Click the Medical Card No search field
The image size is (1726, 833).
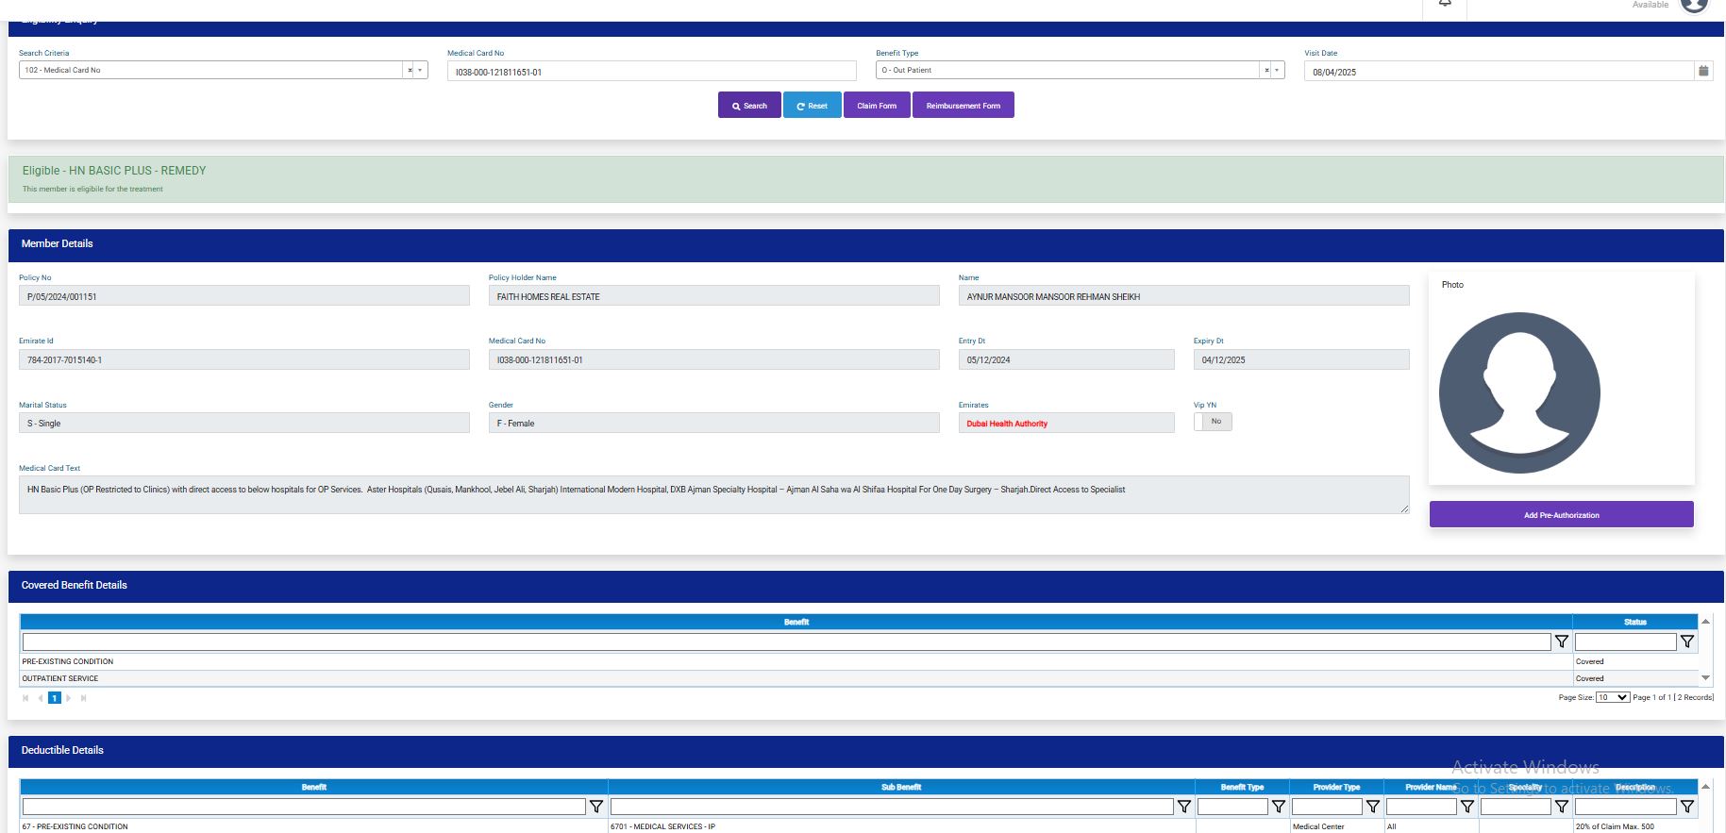(651, 72)
